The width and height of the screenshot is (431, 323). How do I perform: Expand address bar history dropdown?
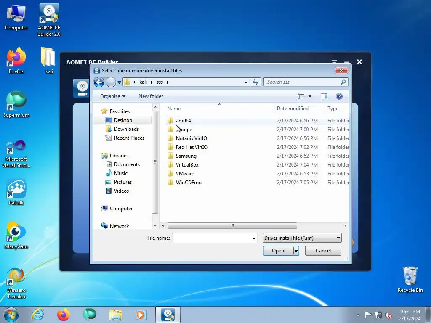[x=246, y=82]
